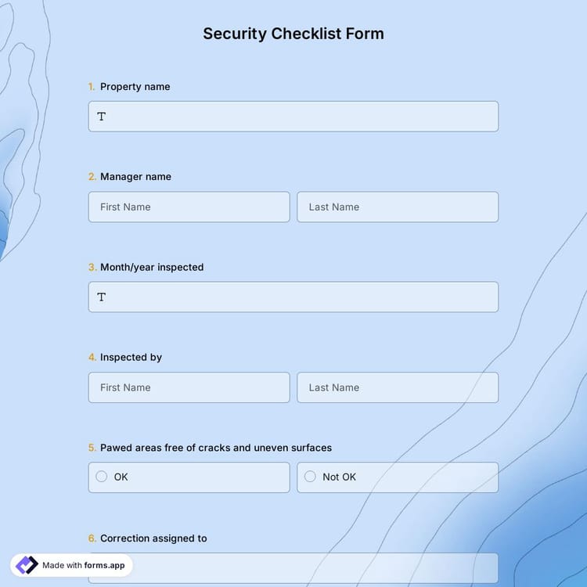The image size is (587, 587).
Task: Click the Correction assigned to label
Action: pyautogui.click(x=153, y=538)
